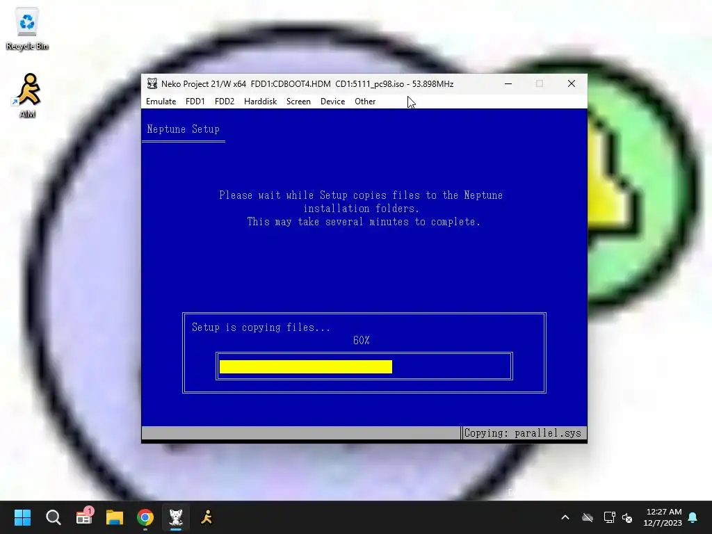The image size is (712, 534).
Task: Click the 'Neptune Setup' heading
Action: (x=183, y=129)
